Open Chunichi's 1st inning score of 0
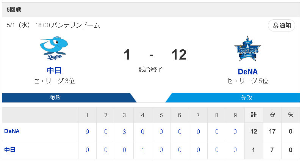This screenshot has height=162, width=302. click(87, 150)
